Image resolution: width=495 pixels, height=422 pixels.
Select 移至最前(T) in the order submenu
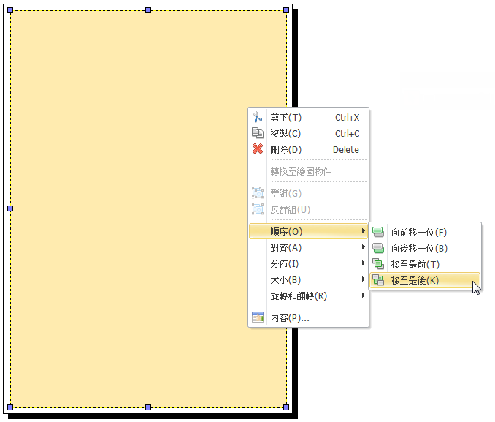(x=425, y=264)
